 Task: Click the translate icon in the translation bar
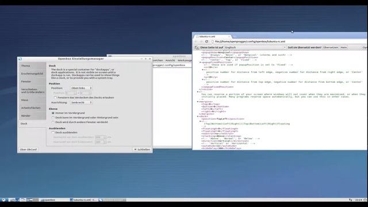(x=197, y=47)
